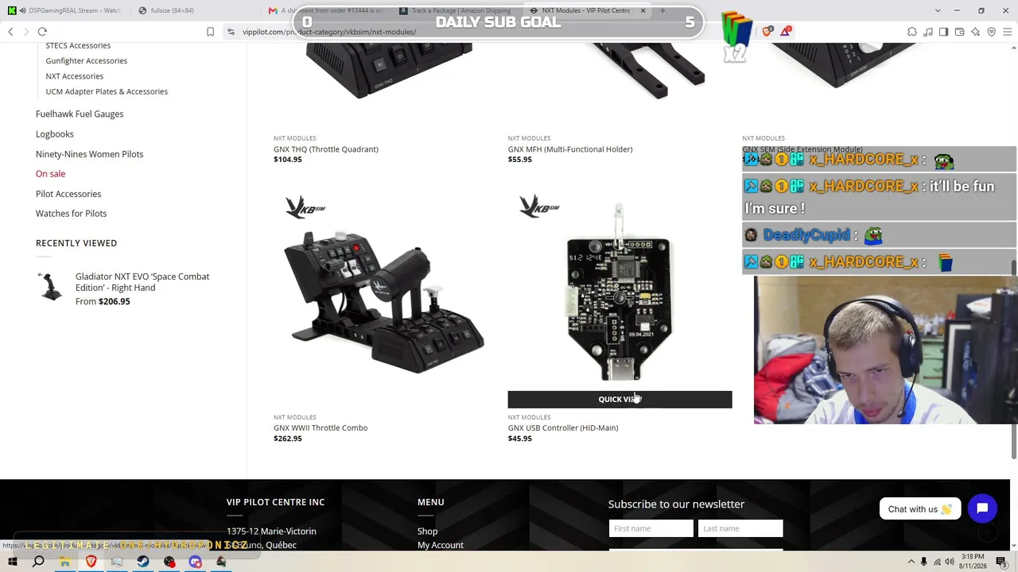This screenshot has width=1018, height=572.
Task: Open Watches for Pilots category
Action: (72, 214)
